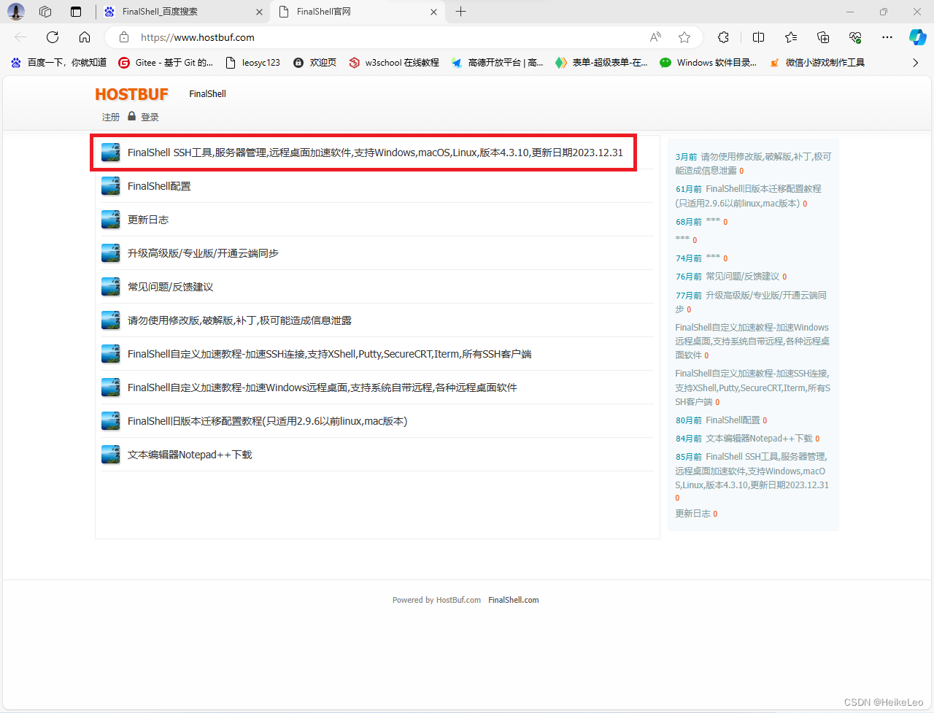Toggle split screen icon
Image resolution: width=934 pixels, height=713 pixels.
click(758, 37)
